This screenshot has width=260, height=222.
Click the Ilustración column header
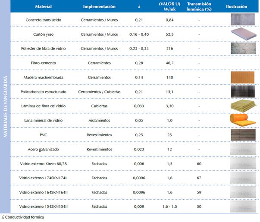[x=236, y=7]
